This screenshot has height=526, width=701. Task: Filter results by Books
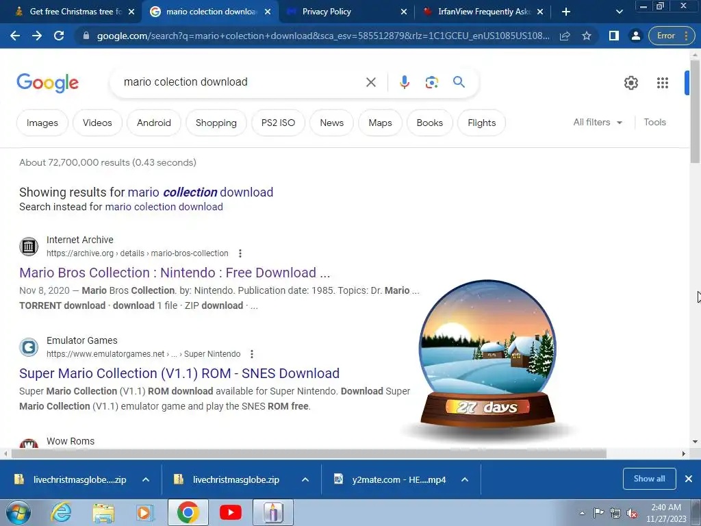click(x=430, y=123)
